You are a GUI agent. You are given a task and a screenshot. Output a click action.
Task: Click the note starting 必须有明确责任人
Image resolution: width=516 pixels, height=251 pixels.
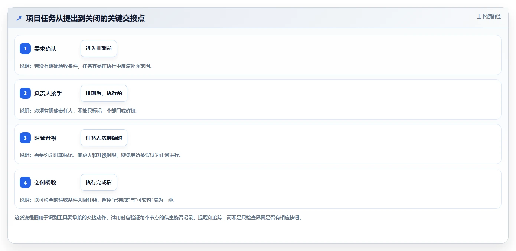79,111
